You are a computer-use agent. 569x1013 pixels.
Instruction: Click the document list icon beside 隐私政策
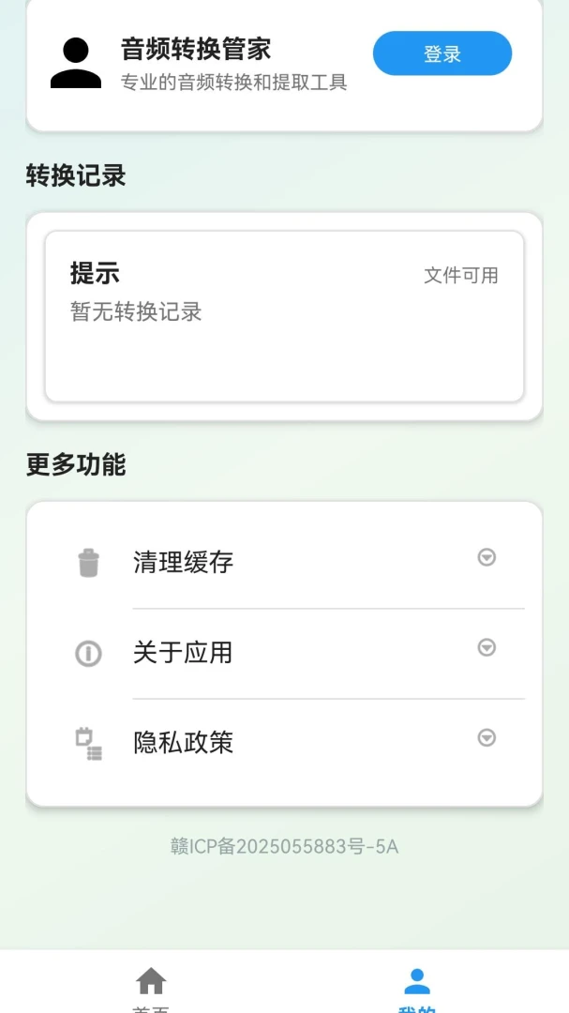88,744
